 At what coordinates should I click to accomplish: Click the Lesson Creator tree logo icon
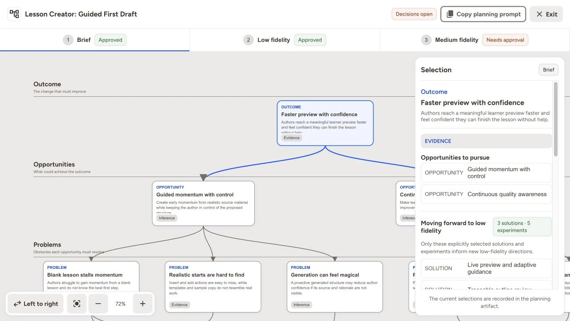point(14,14)
